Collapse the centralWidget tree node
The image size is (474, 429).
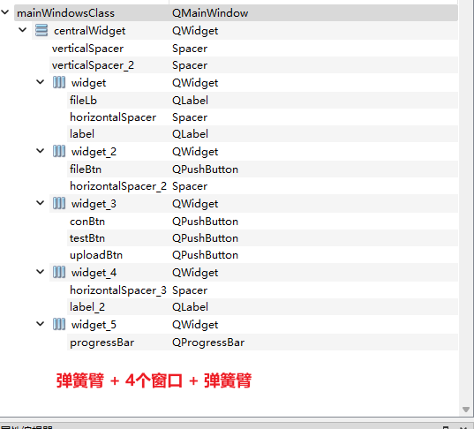tap(23, 30)
